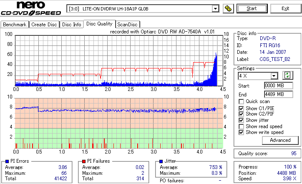Click the blue Jitter legend square
This screenshot has width=302, height=184.
[161, 161]
